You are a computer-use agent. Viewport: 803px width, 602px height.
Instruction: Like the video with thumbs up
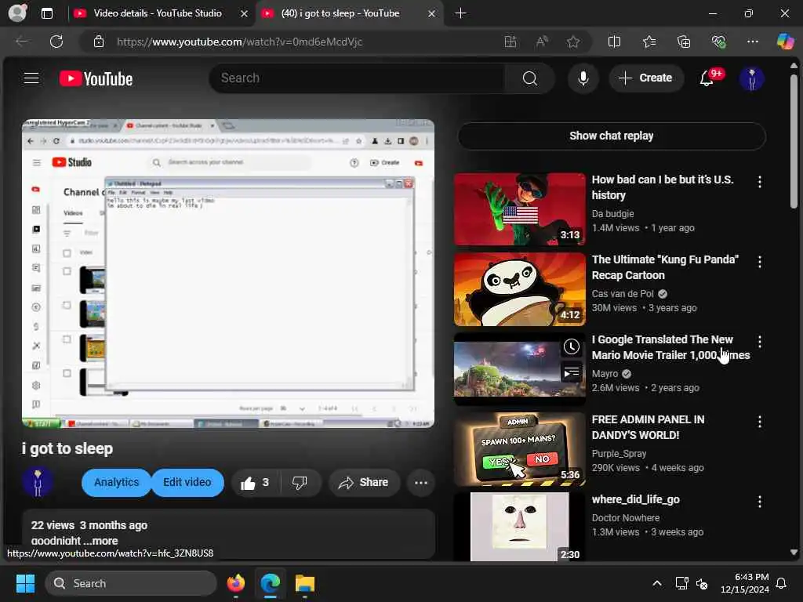click(256, 483)
